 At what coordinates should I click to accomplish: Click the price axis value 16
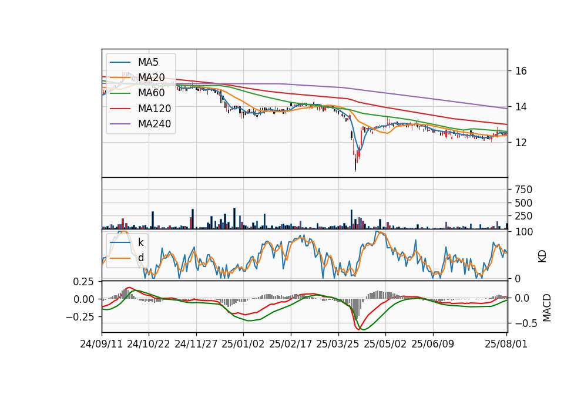[x=521, y=71]
